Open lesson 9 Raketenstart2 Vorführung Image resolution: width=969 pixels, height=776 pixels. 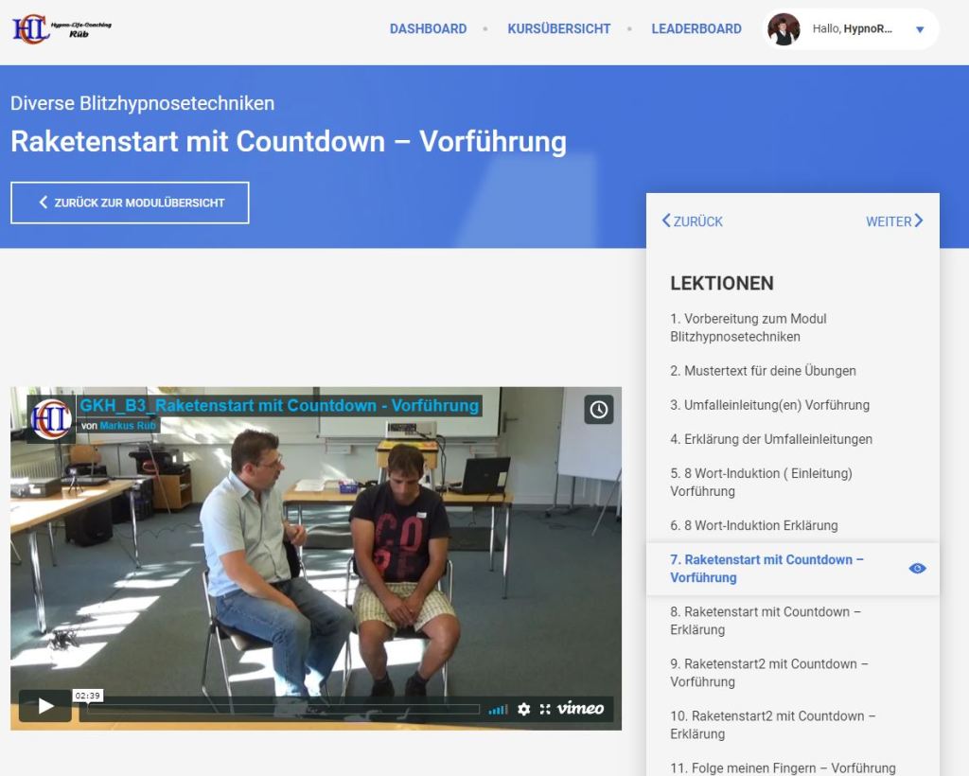point(768,672)
